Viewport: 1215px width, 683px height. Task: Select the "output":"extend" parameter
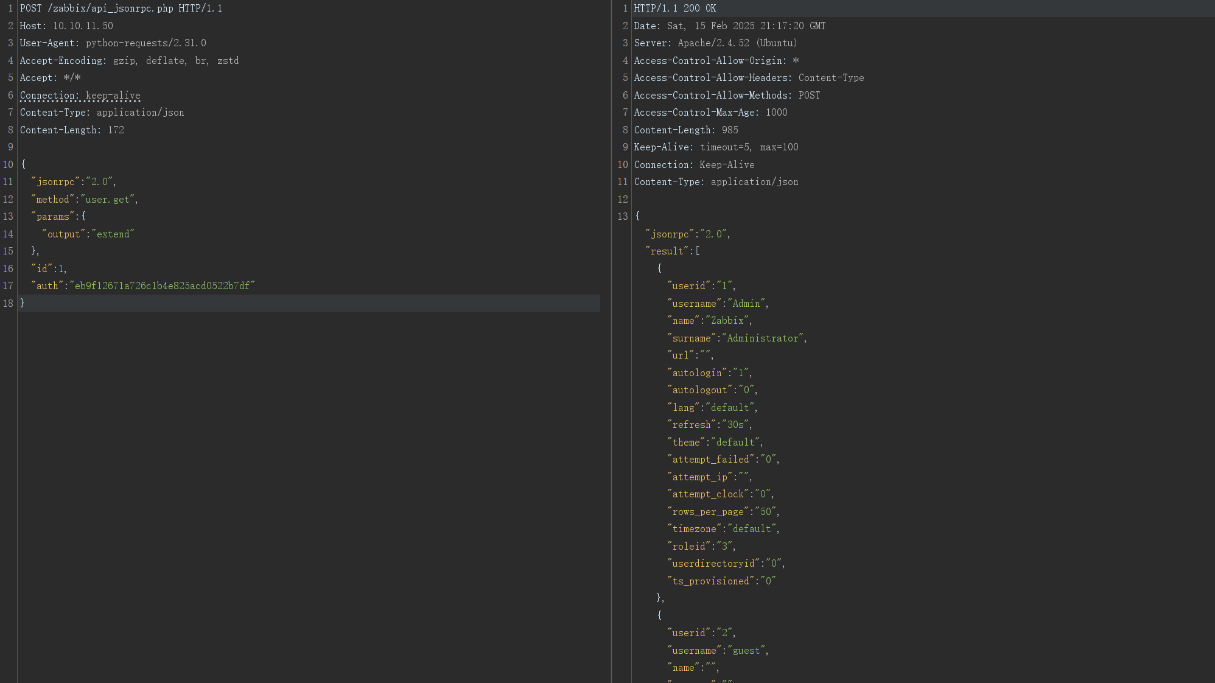88,234
